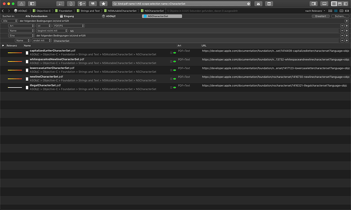Switch to the blue list view icon
Viewport: 351px width, 210px height.
tap(336, 11)
